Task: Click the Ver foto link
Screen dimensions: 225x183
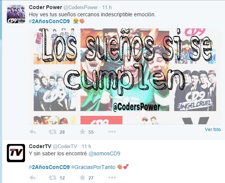Action: click(212, 130)
